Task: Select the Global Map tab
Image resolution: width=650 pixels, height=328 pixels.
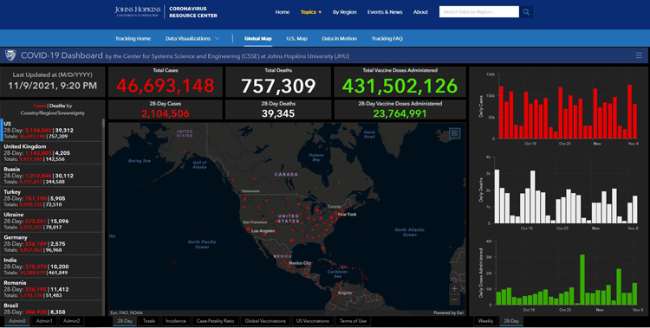Action: pos(258,39)
